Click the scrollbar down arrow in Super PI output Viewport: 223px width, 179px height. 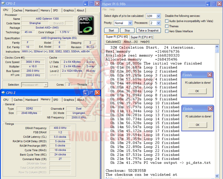(217, 176)
